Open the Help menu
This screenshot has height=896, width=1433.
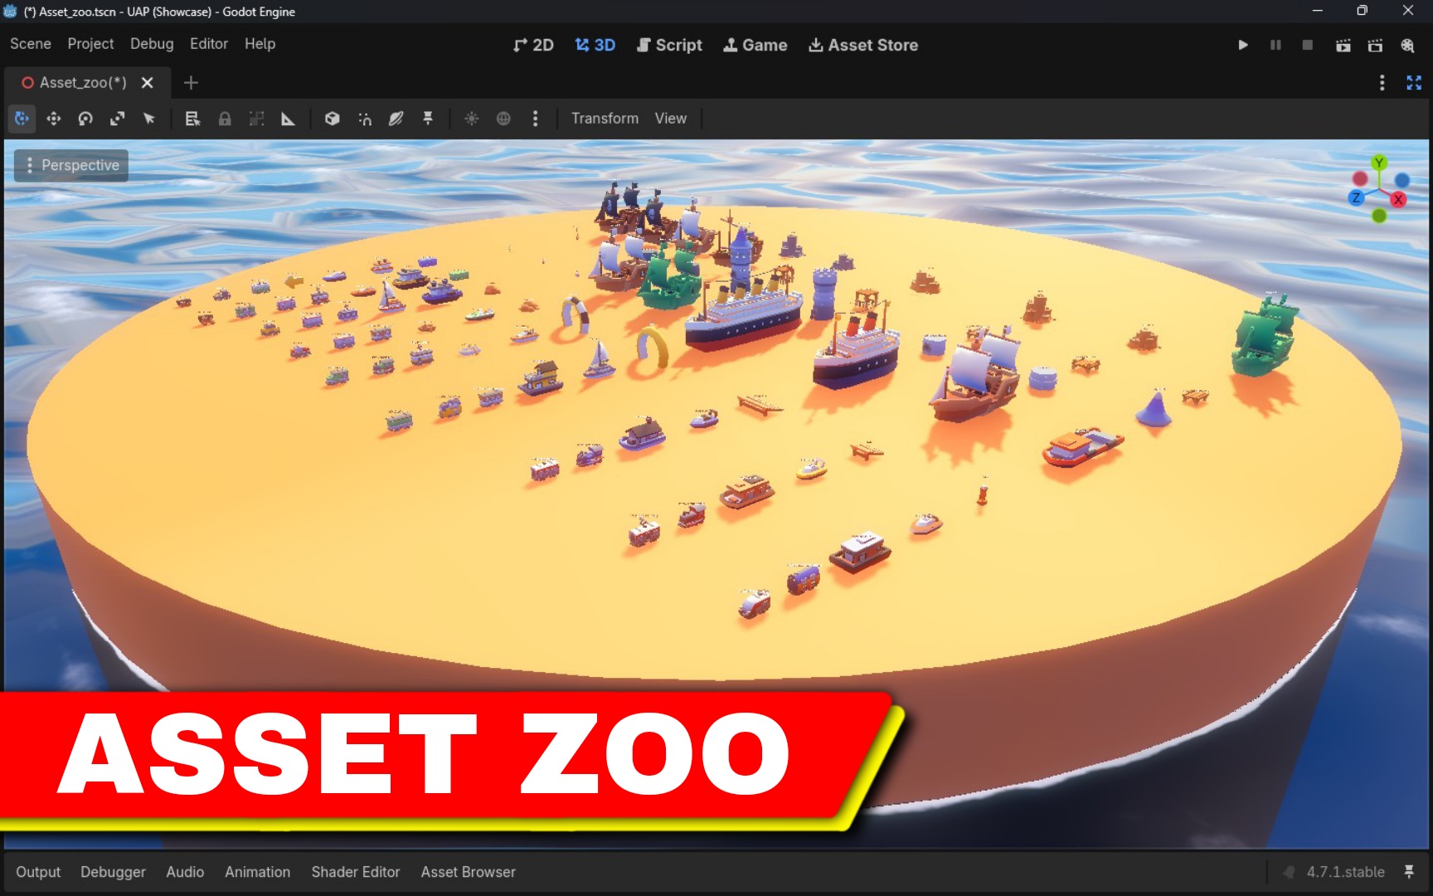pyautogui.click(x=260, y=44)
